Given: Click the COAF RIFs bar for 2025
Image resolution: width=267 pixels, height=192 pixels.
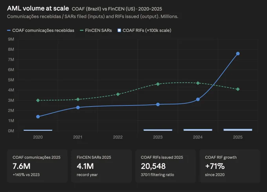Looking at the screenshot, I should 238,130.
